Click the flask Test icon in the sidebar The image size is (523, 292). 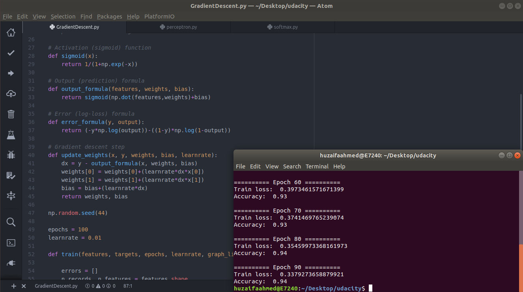11,135
